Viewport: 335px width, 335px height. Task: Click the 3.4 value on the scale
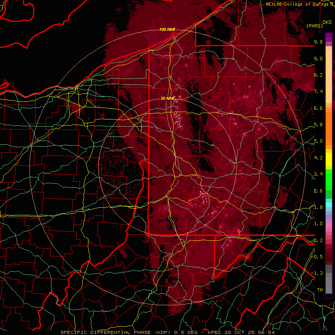(318, 174)
